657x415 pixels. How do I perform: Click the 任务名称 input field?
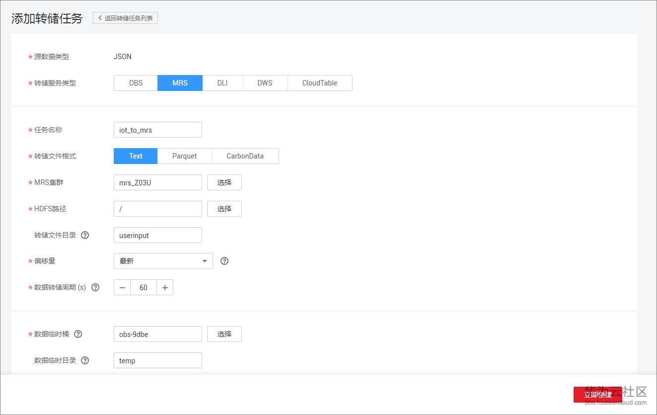point(157,130)
